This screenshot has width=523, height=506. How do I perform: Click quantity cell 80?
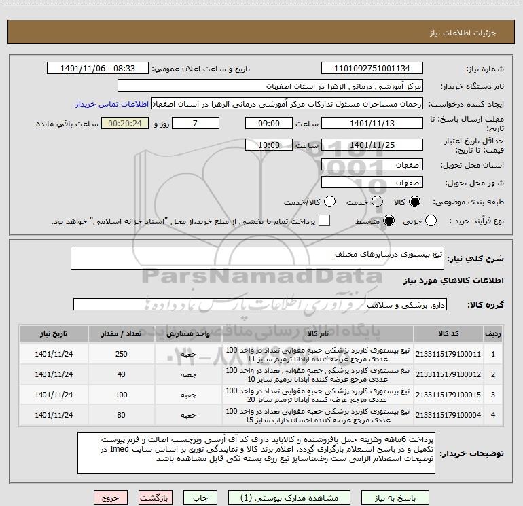click(121, 415)
